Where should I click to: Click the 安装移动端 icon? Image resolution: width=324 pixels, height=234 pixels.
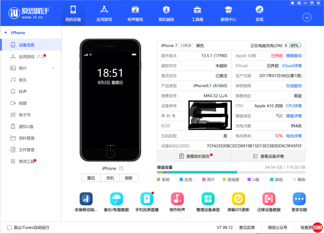(86, 199)
